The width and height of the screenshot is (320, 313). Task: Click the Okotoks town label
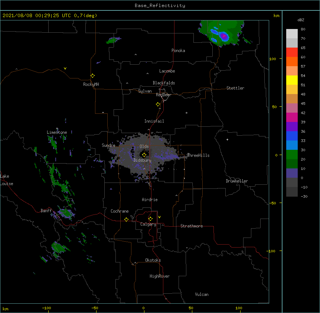(x=153, y=260)
